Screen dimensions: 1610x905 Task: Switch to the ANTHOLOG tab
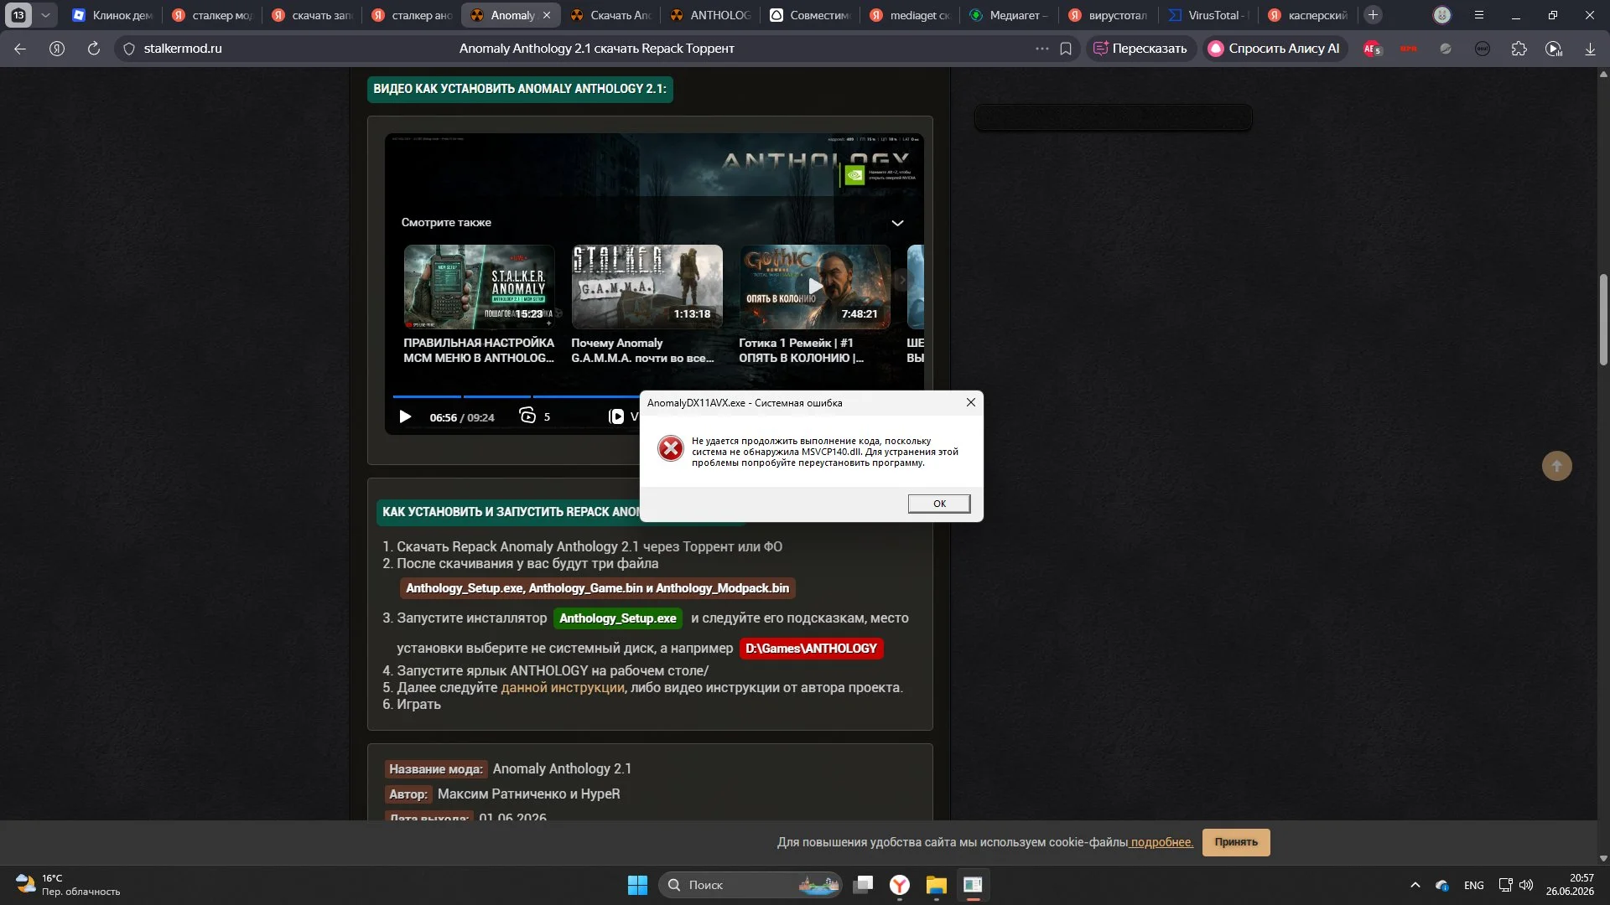(x=710, y=15)
